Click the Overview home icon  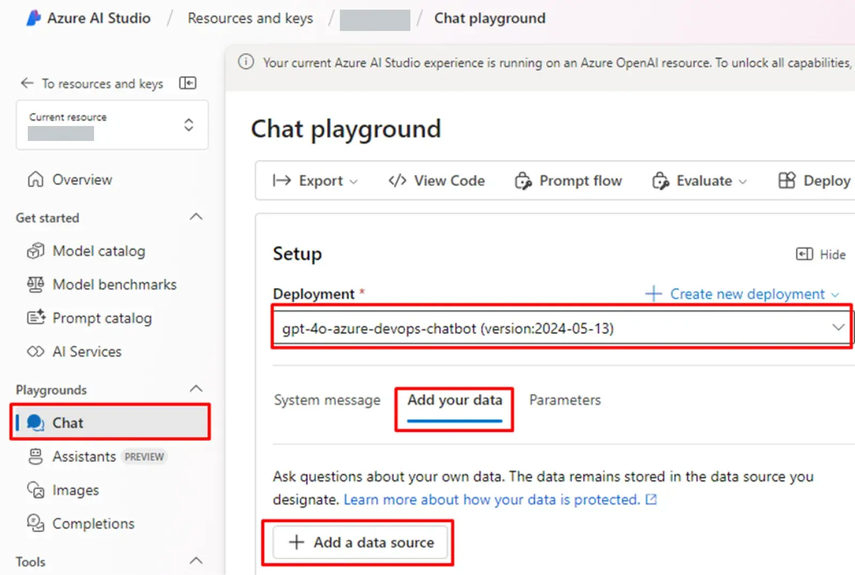click(x=35, y=179)
